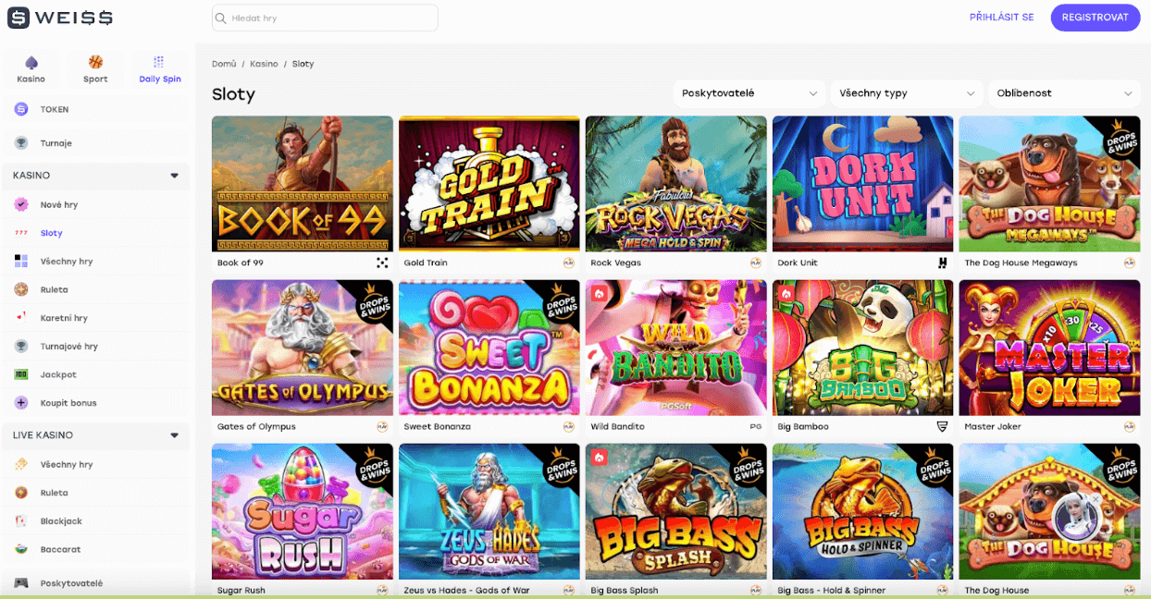
Task: Click the Koupit bonus plus icon
Action: (x=21, y=403)
